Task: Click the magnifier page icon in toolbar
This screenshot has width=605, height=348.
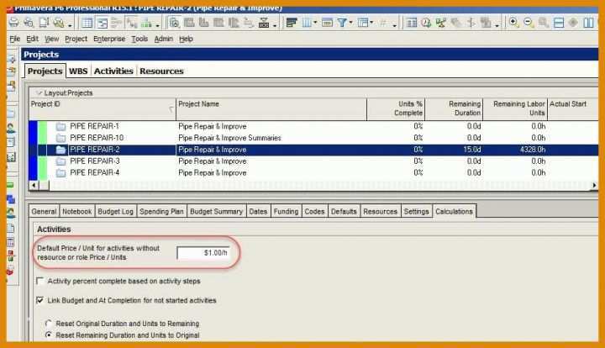Action: [175, 23]
